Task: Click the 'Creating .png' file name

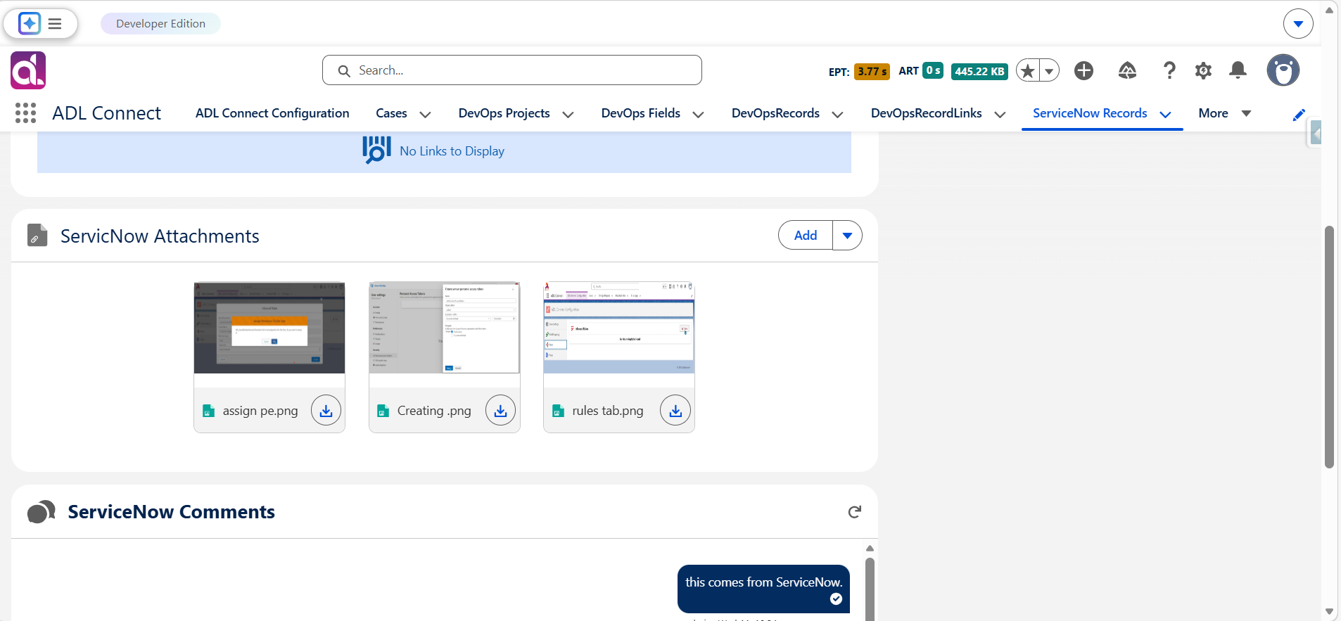Action: coord(434,411)
